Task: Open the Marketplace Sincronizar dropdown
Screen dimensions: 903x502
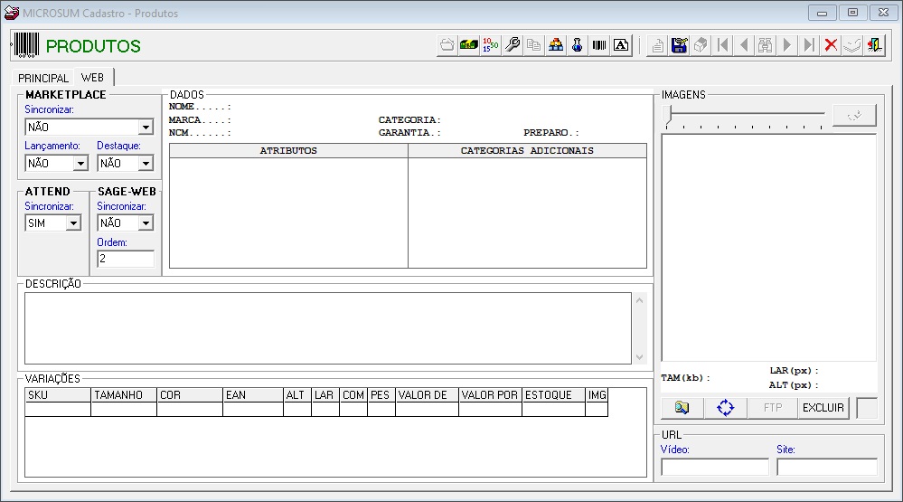Action: [145, 128]
